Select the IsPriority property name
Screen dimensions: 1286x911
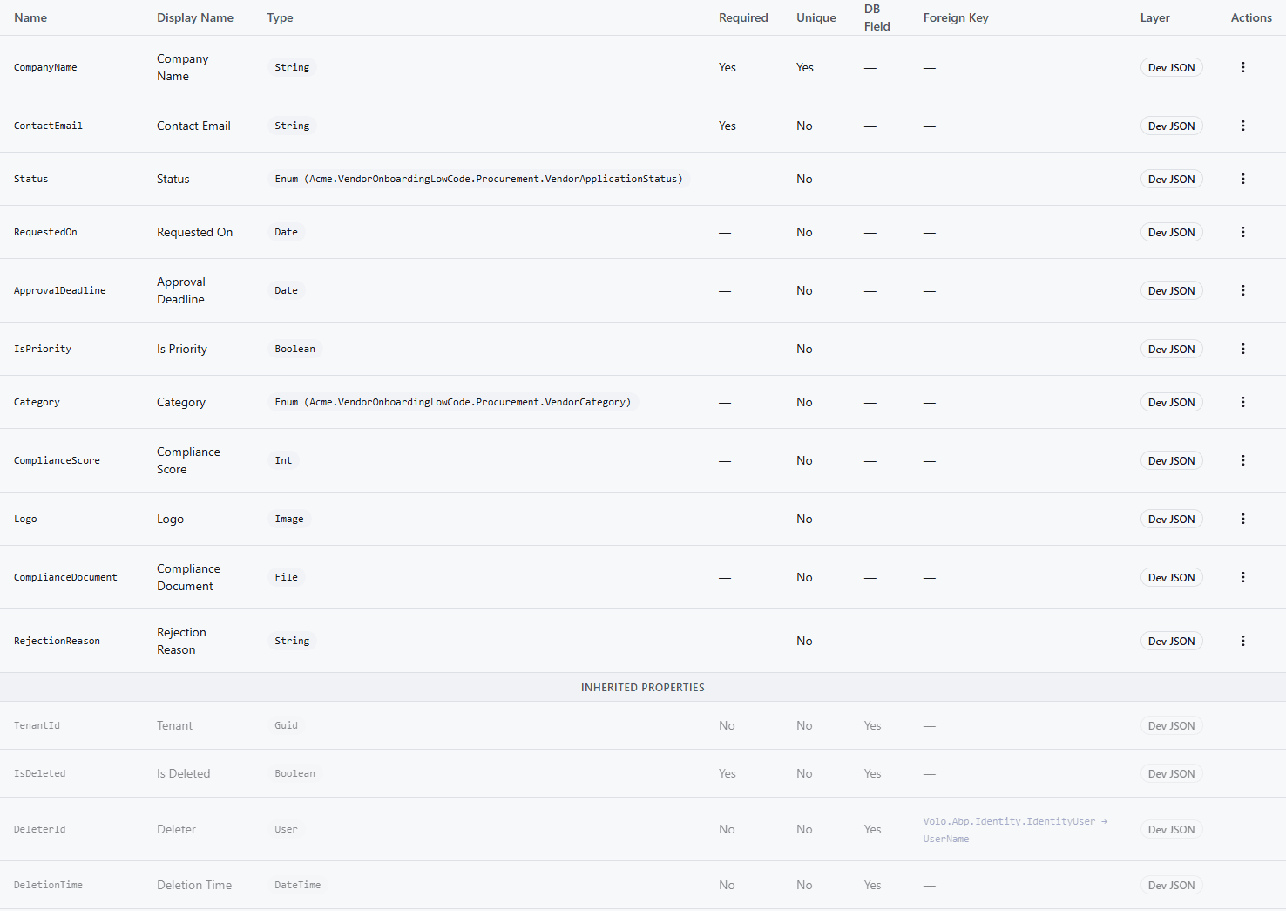tap(43, 349)
